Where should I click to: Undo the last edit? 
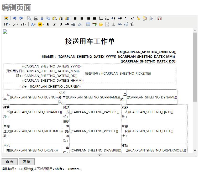coord(15,18)
